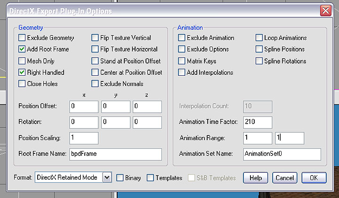Check Center at Position Offset
This screenshot has height=198, width=339.
click(95, 72)
